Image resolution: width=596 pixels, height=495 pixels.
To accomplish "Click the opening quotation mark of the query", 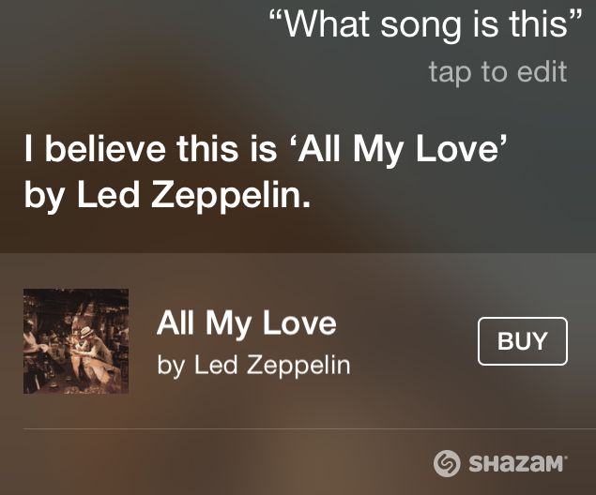I will tap(276, 17).
